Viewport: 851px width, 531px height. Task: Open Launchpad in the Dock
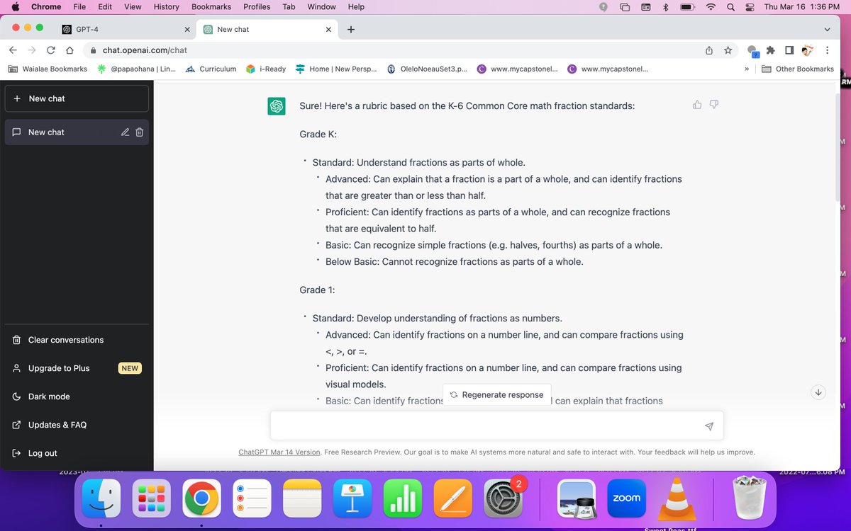pos(151,498)
